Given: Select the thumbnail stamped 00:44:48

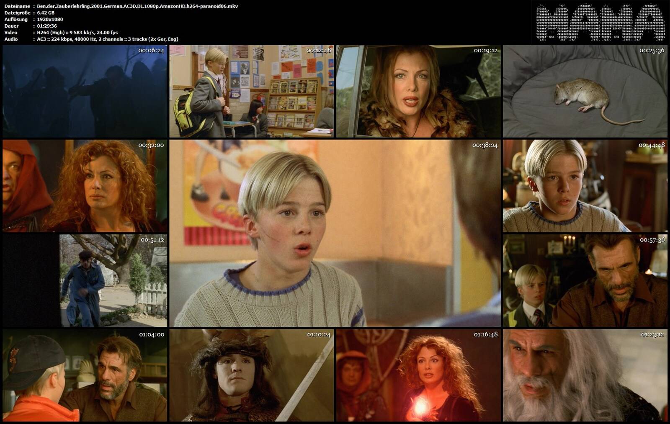Looking at the screenshot, I should coord(585,186).
